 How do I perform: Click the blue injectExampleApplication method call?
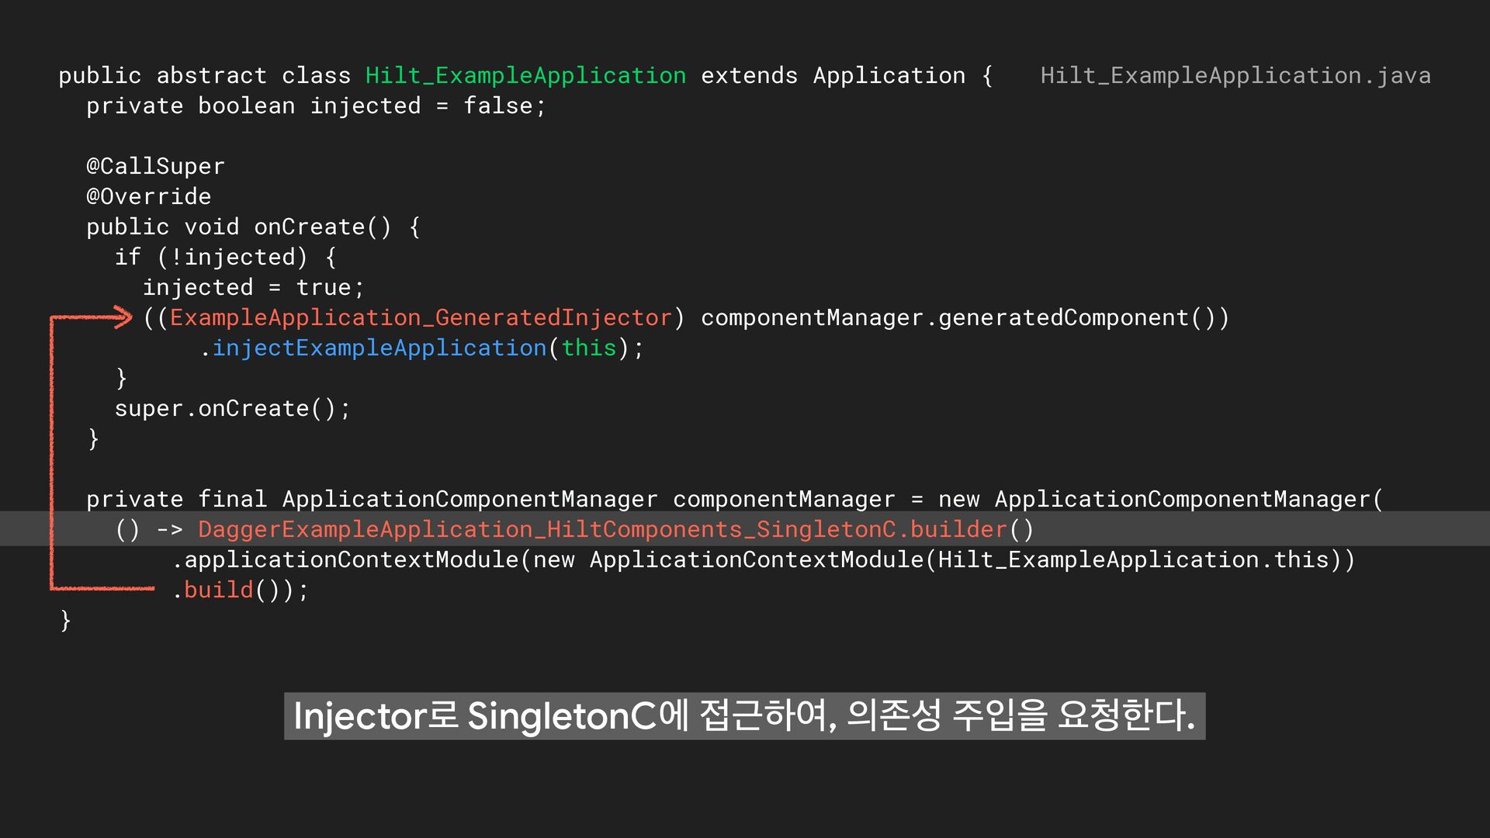379,348
